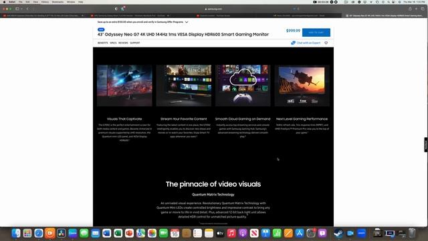Screen dimensions: 428x241
Task: Open Spotlight search in menu bar
Action: (x=389, y=2)
